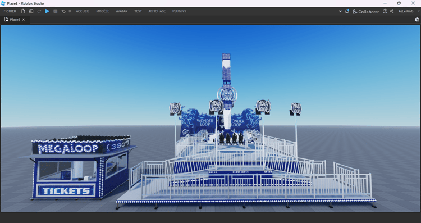421x223 pixels.
Task: Open the viewport settings gear icon
Action: pyautogui.click(x=417, y=19)
